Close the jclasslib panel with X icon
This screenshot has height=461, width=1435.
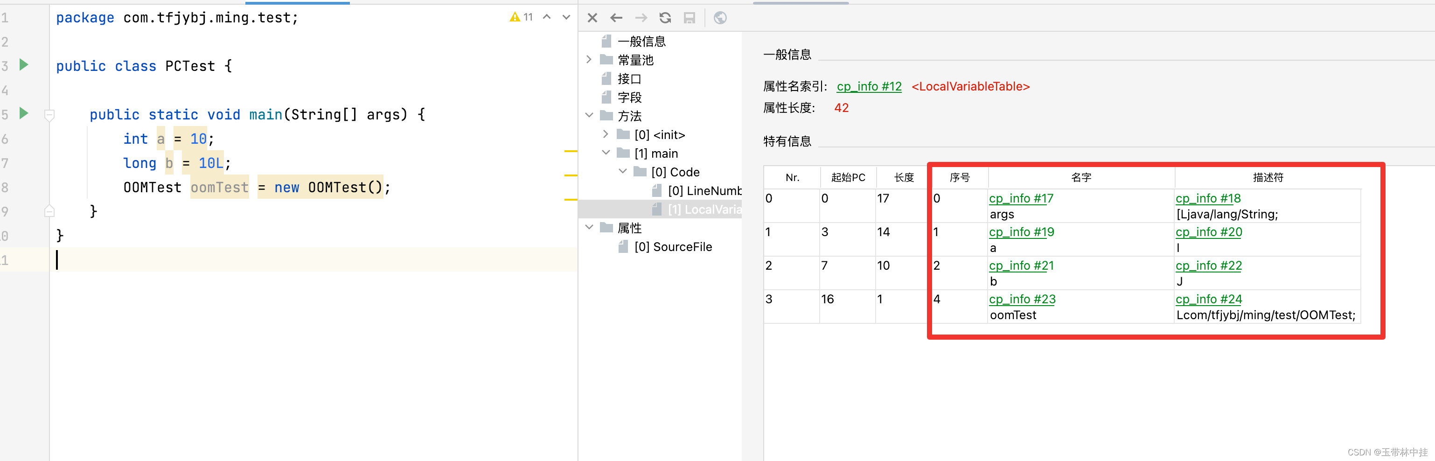[592, 17]
